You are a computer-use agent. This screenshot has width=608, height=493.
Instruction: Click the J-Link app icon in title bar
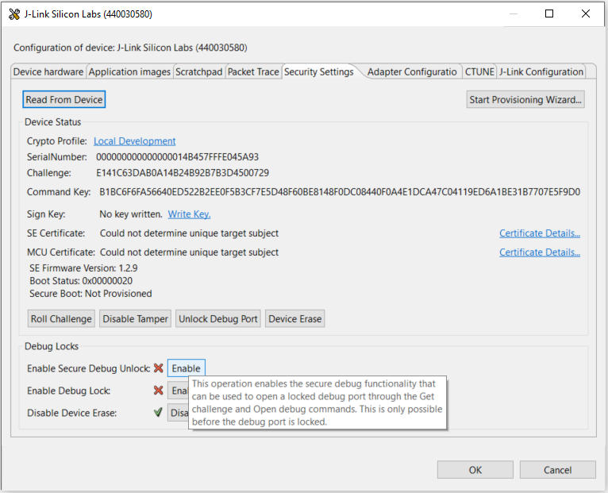pyautogui.click(x=13, y=13)
